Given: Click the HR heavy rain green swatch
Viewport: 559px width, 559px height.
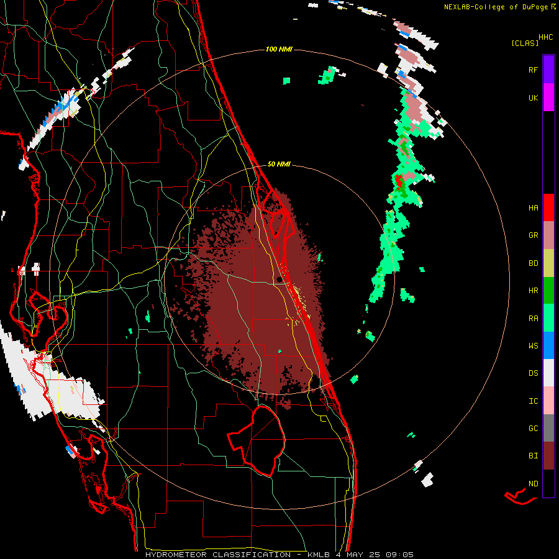Looking at the screenshot, I should [548, 291].
